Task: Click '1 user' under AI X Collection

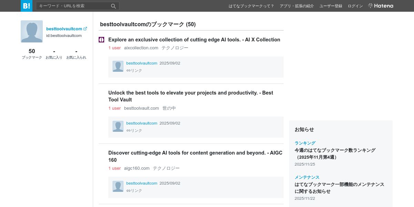Action: pos(115,48)
